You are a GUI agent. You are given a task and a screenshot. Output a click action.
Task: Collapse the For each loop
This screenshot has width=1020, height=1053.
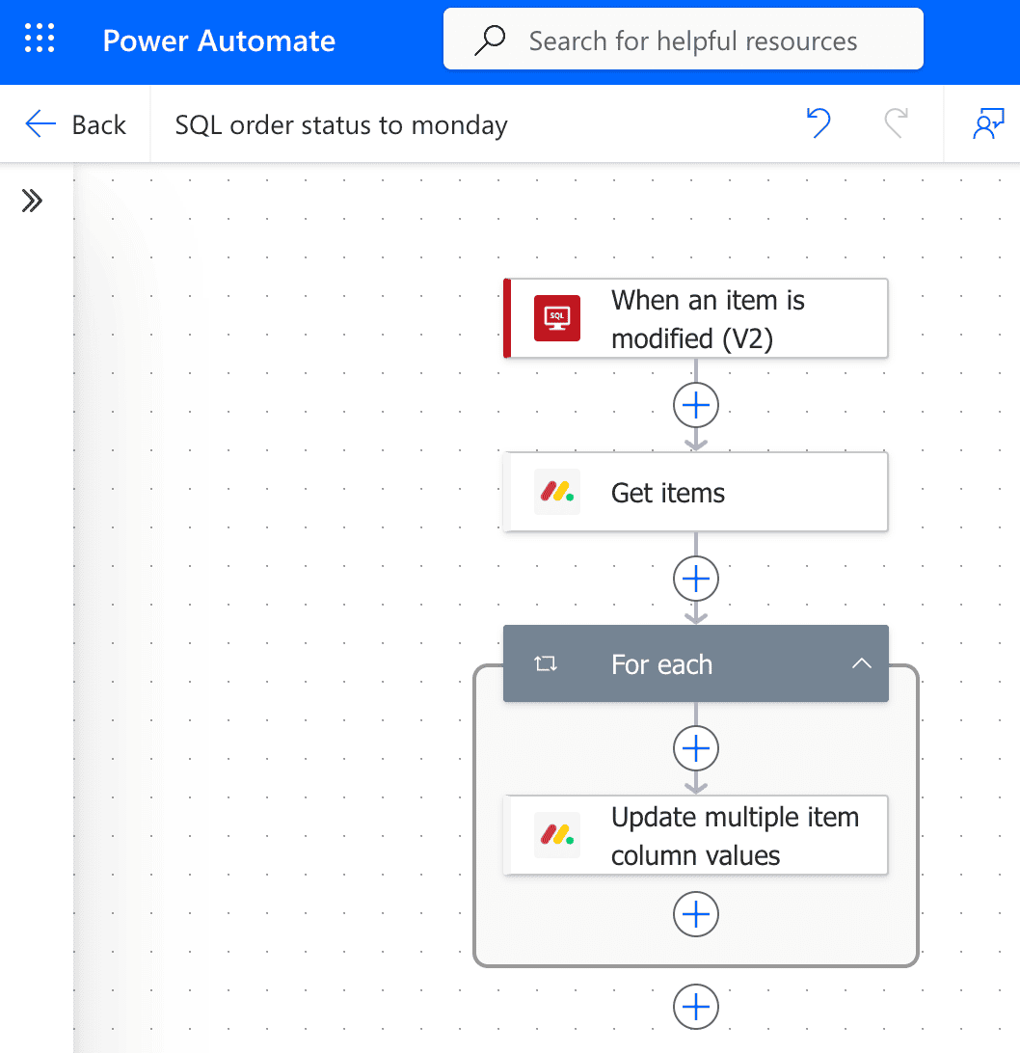coord(862,664)
